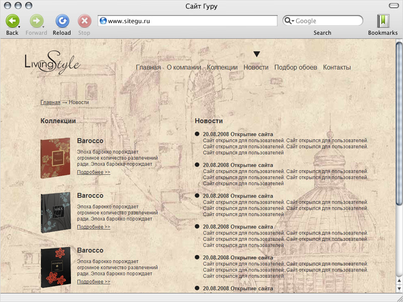This screenshot has width=403, height=302.
Task: Open the dark grey MIKA collection cover thumbnail
Action: tap(55, 212)
